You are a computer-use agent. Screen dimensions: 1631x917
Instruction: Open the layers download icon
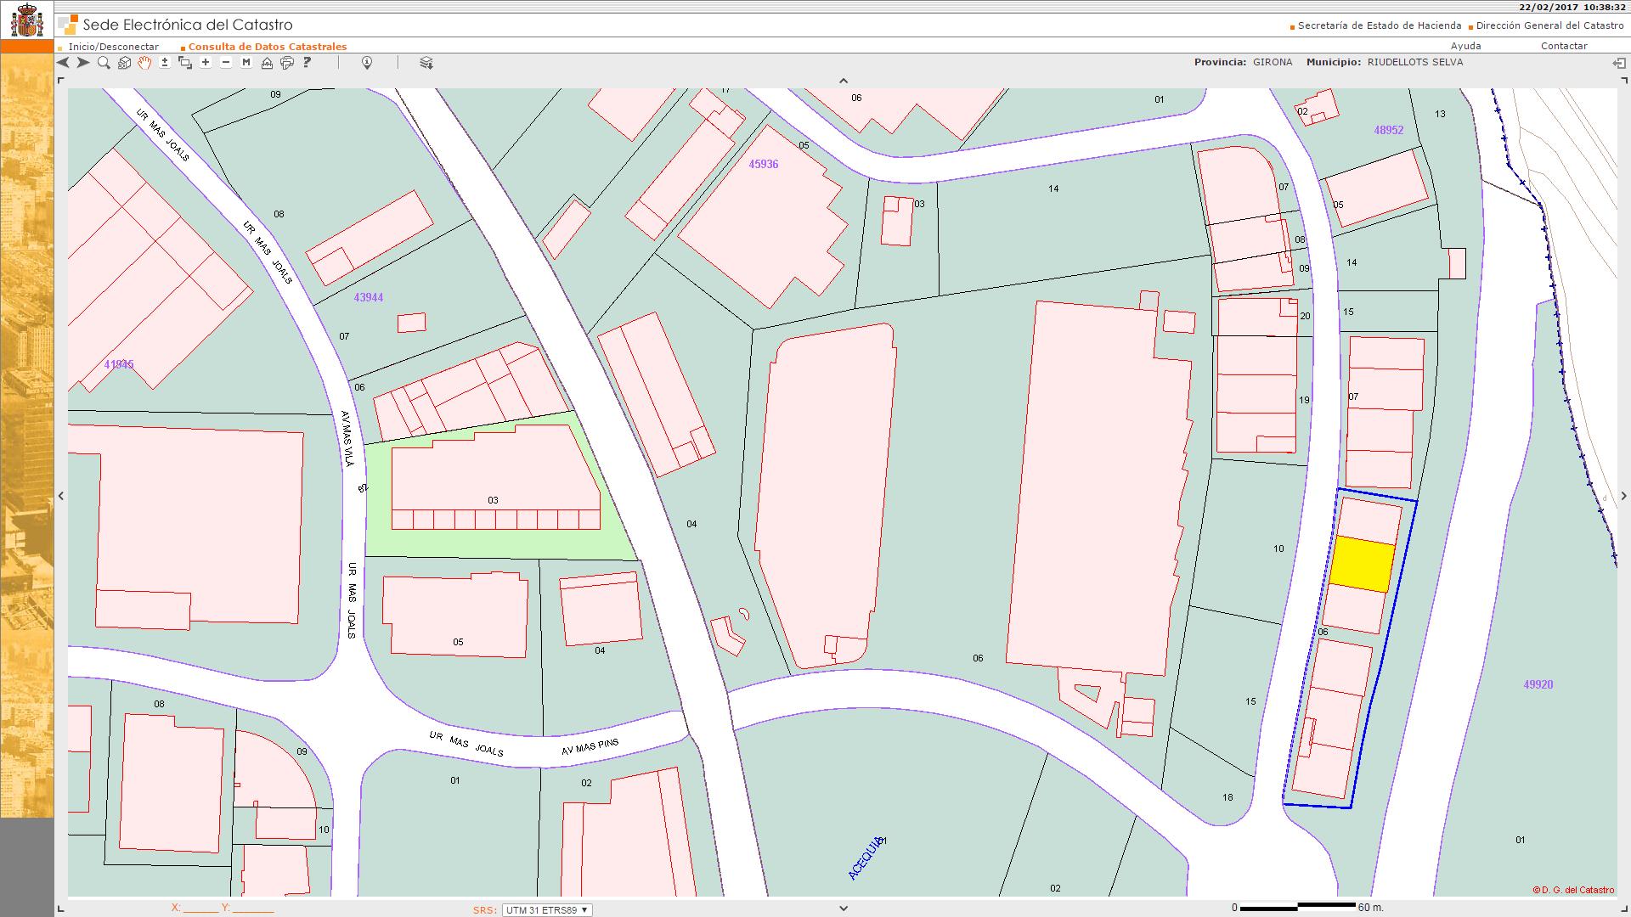point(426,63)
